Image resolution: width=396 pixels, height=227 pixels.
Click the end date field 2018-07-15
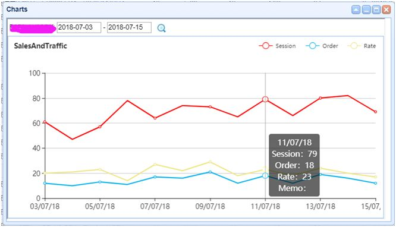pos(129,27)
